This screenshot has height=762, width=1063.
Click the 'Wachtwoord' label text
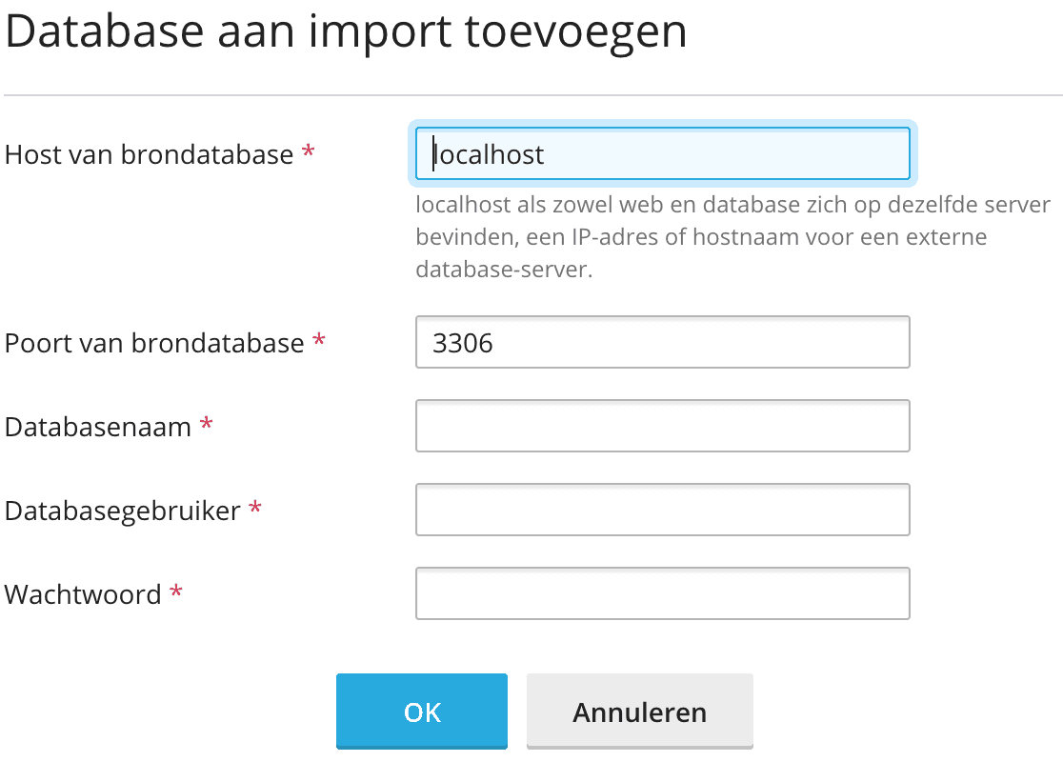[x=83, y=594]
